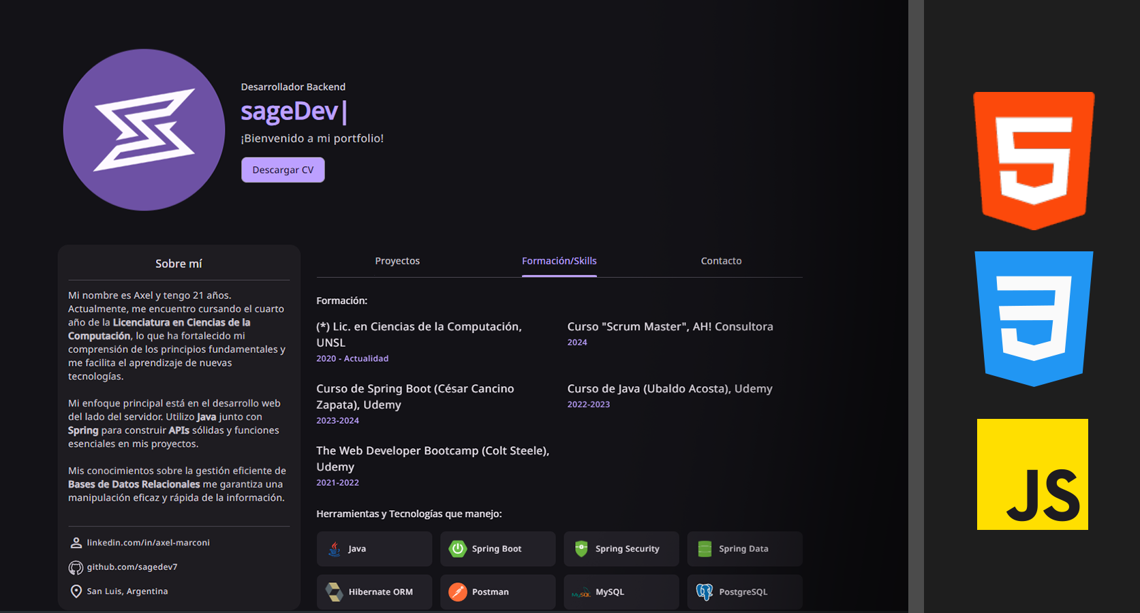Click the JavaScript logo icon
Viewport: 1140px width, 613px height.
[1032, 475]
